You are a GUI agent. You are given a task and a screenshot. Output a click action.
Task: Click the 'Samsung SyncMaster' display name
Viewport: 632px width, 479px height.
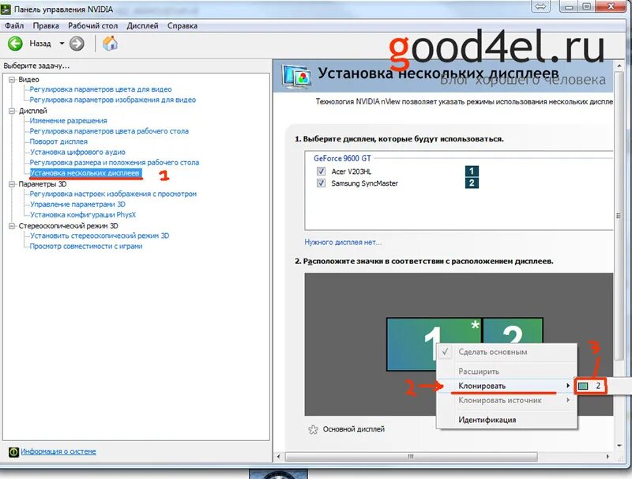click(x=365, y=183)
